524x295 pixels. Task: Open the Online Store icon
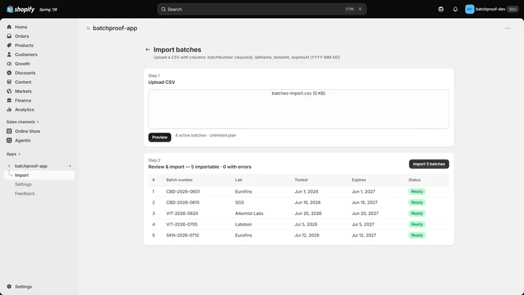(x=9, y=131)
